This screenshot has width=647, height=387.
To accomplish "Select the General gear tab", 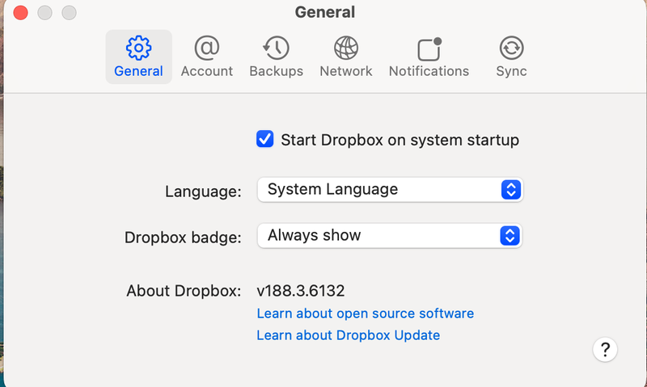I will (138, 57).
